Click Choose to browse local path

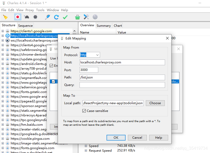(x=155, y=103)
